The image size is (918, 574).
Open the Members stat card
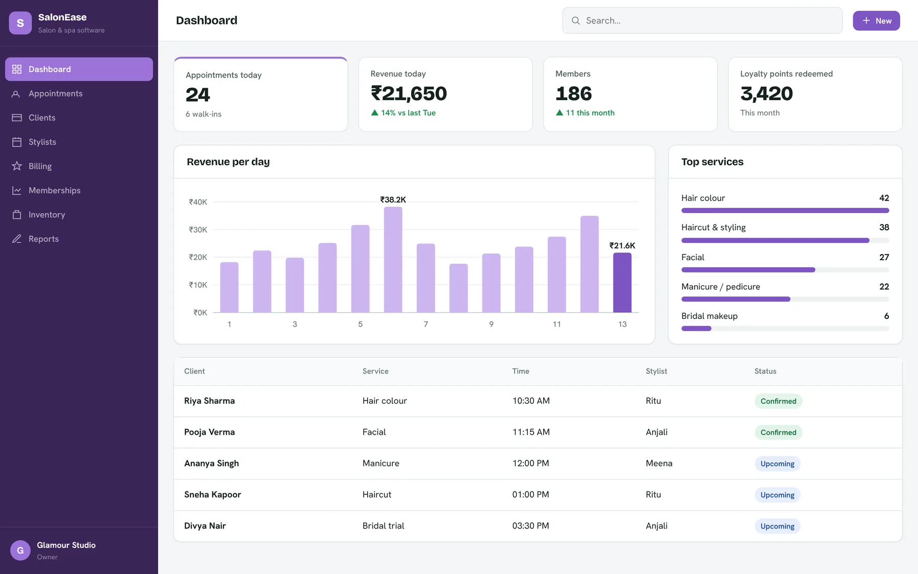[630, 94]
